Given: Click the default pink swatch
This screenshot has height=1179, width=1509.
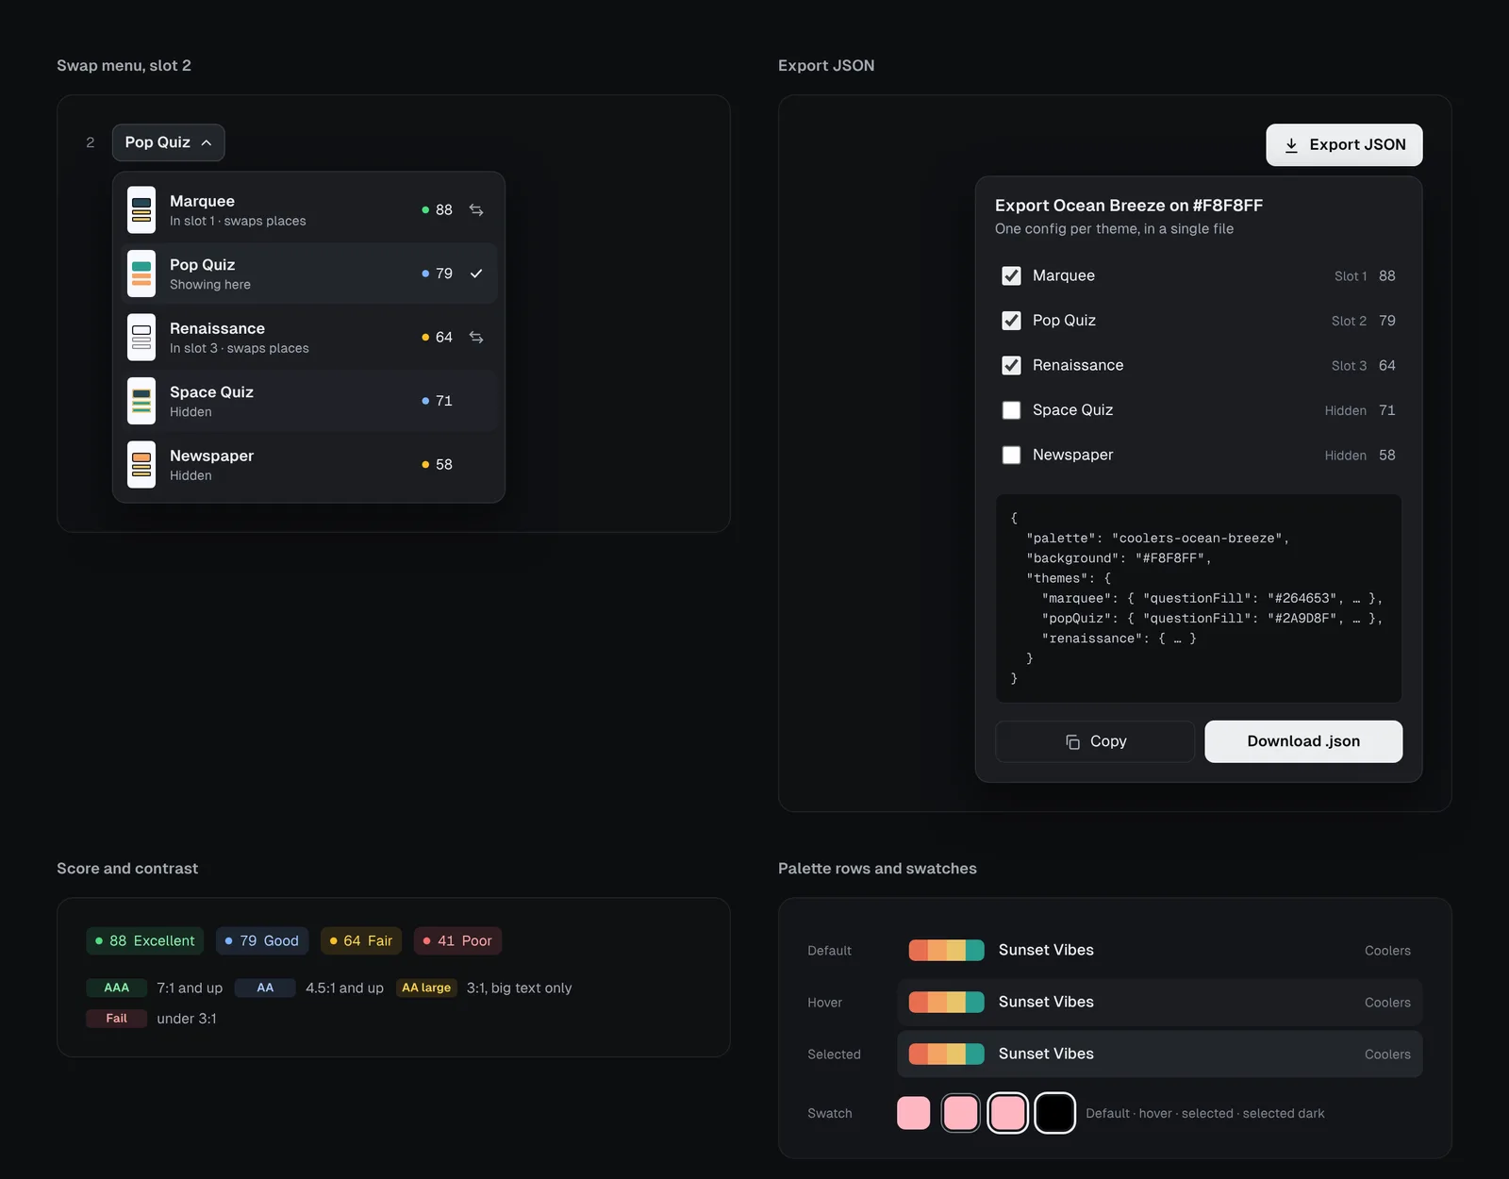Looking at the screenshot, I should (x=913, y=1113).
